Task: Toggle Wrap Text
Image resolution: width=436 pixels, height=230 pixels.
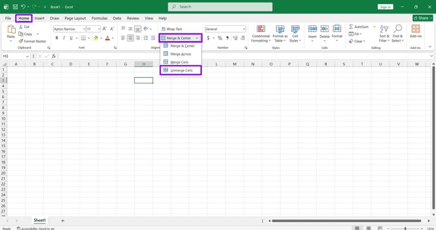Action: click(x=172, y=29)
